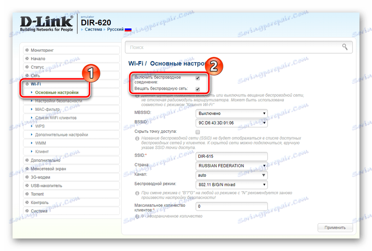The image size is (372, 251).
Task: Click info icon beside hidden SSID description
Action: click(137, 138)
